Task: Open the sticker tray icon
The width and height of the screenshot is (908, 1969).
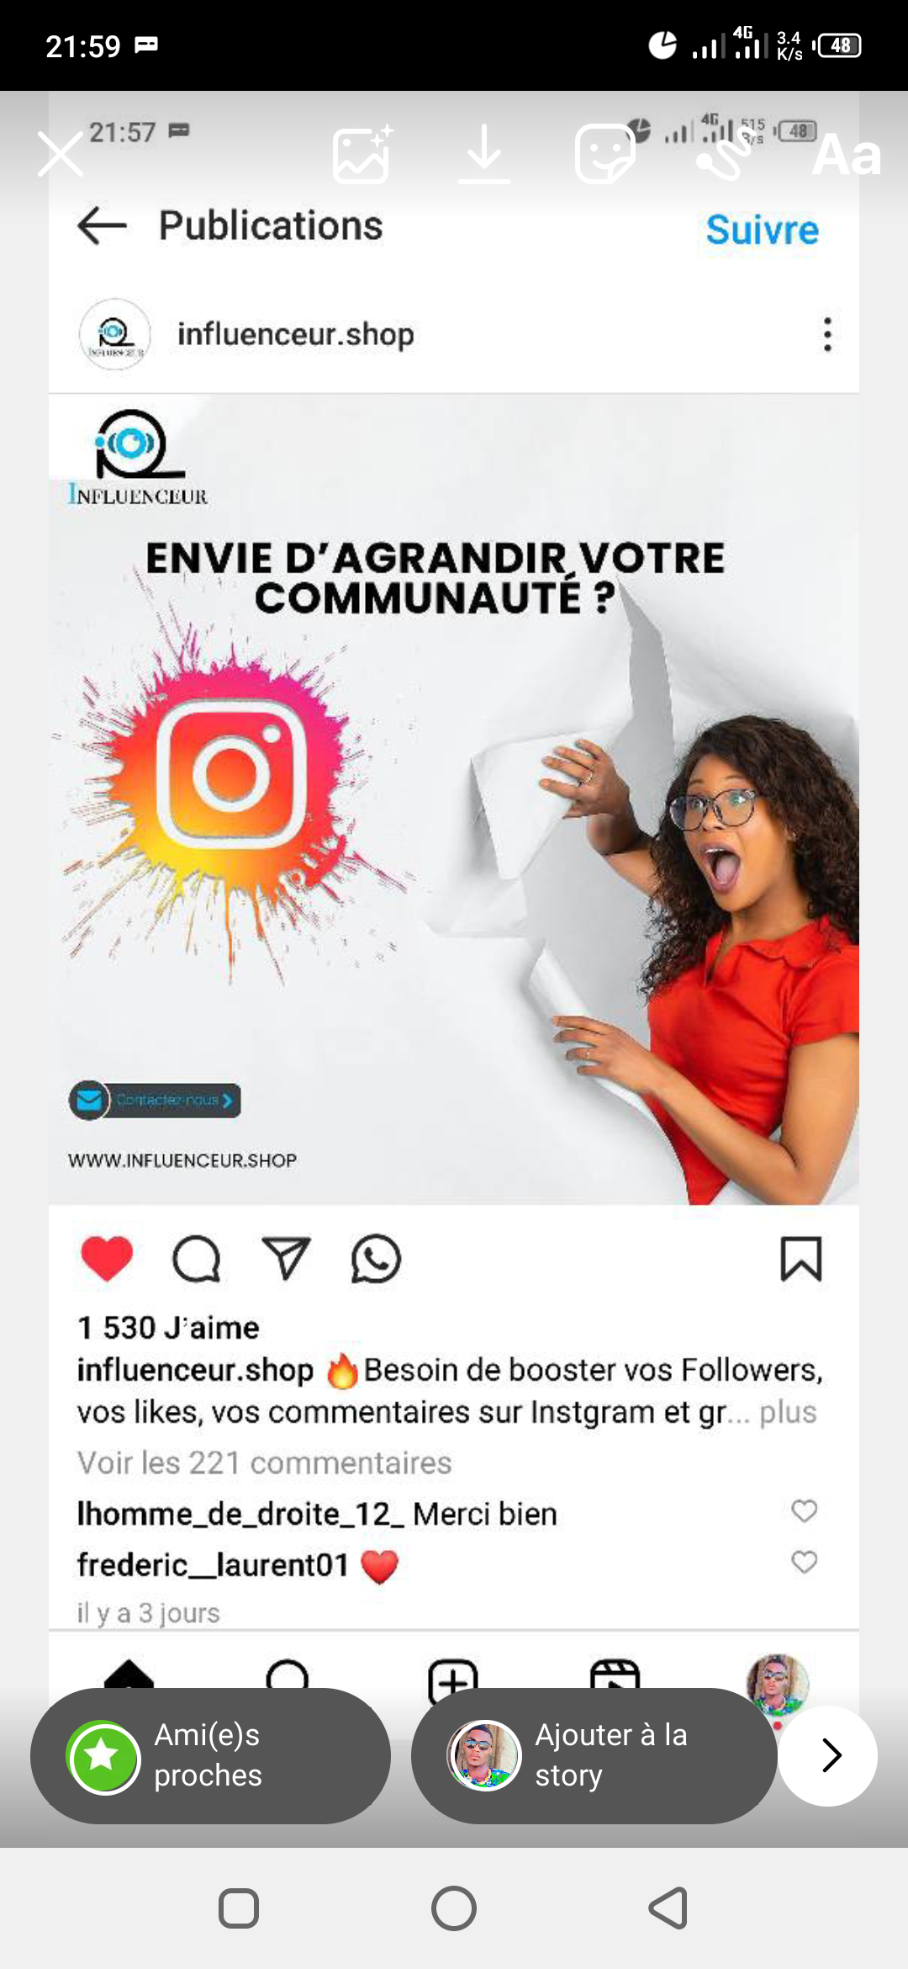Action: click(604, 154)
